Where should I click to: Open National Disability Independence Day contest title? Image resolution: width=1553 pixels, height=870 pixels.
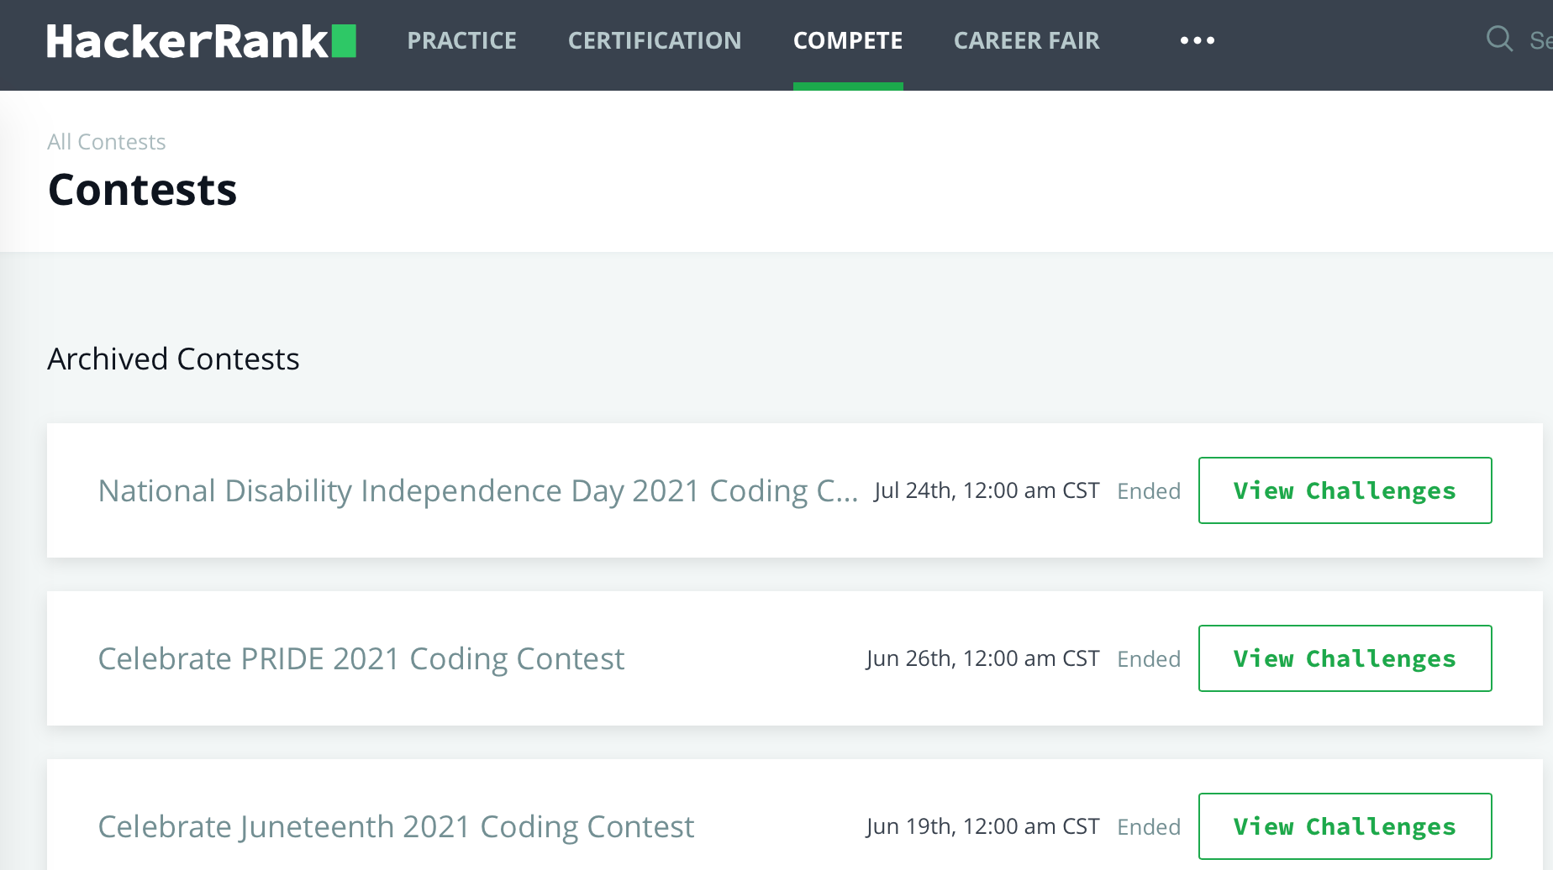[477, 491]
